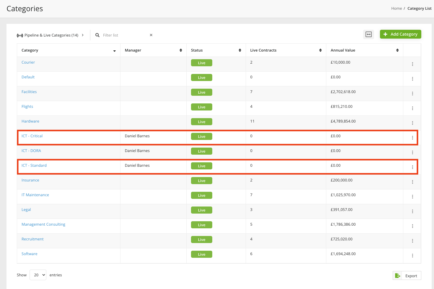Toggle the Live status badge for ICT - DORA
Screen dimensions: 434x289
point(201,151)
